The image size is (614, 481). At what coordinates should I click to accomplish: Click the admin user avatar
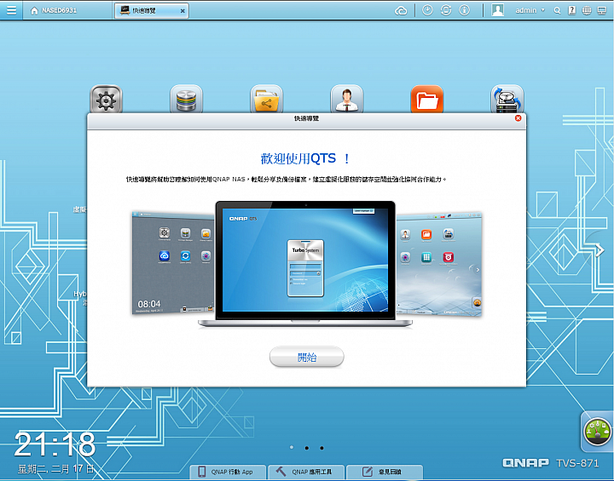(x=498, y=10)
